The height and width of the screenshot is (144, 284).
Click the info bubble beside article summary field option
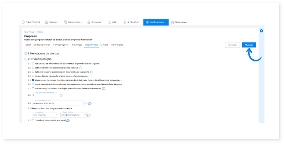[x=103, y=88]
